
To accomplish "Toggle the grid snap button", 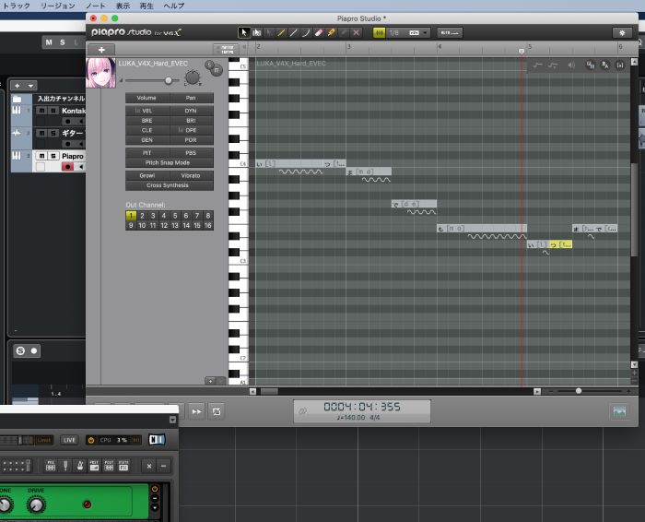I will point(379,32).
